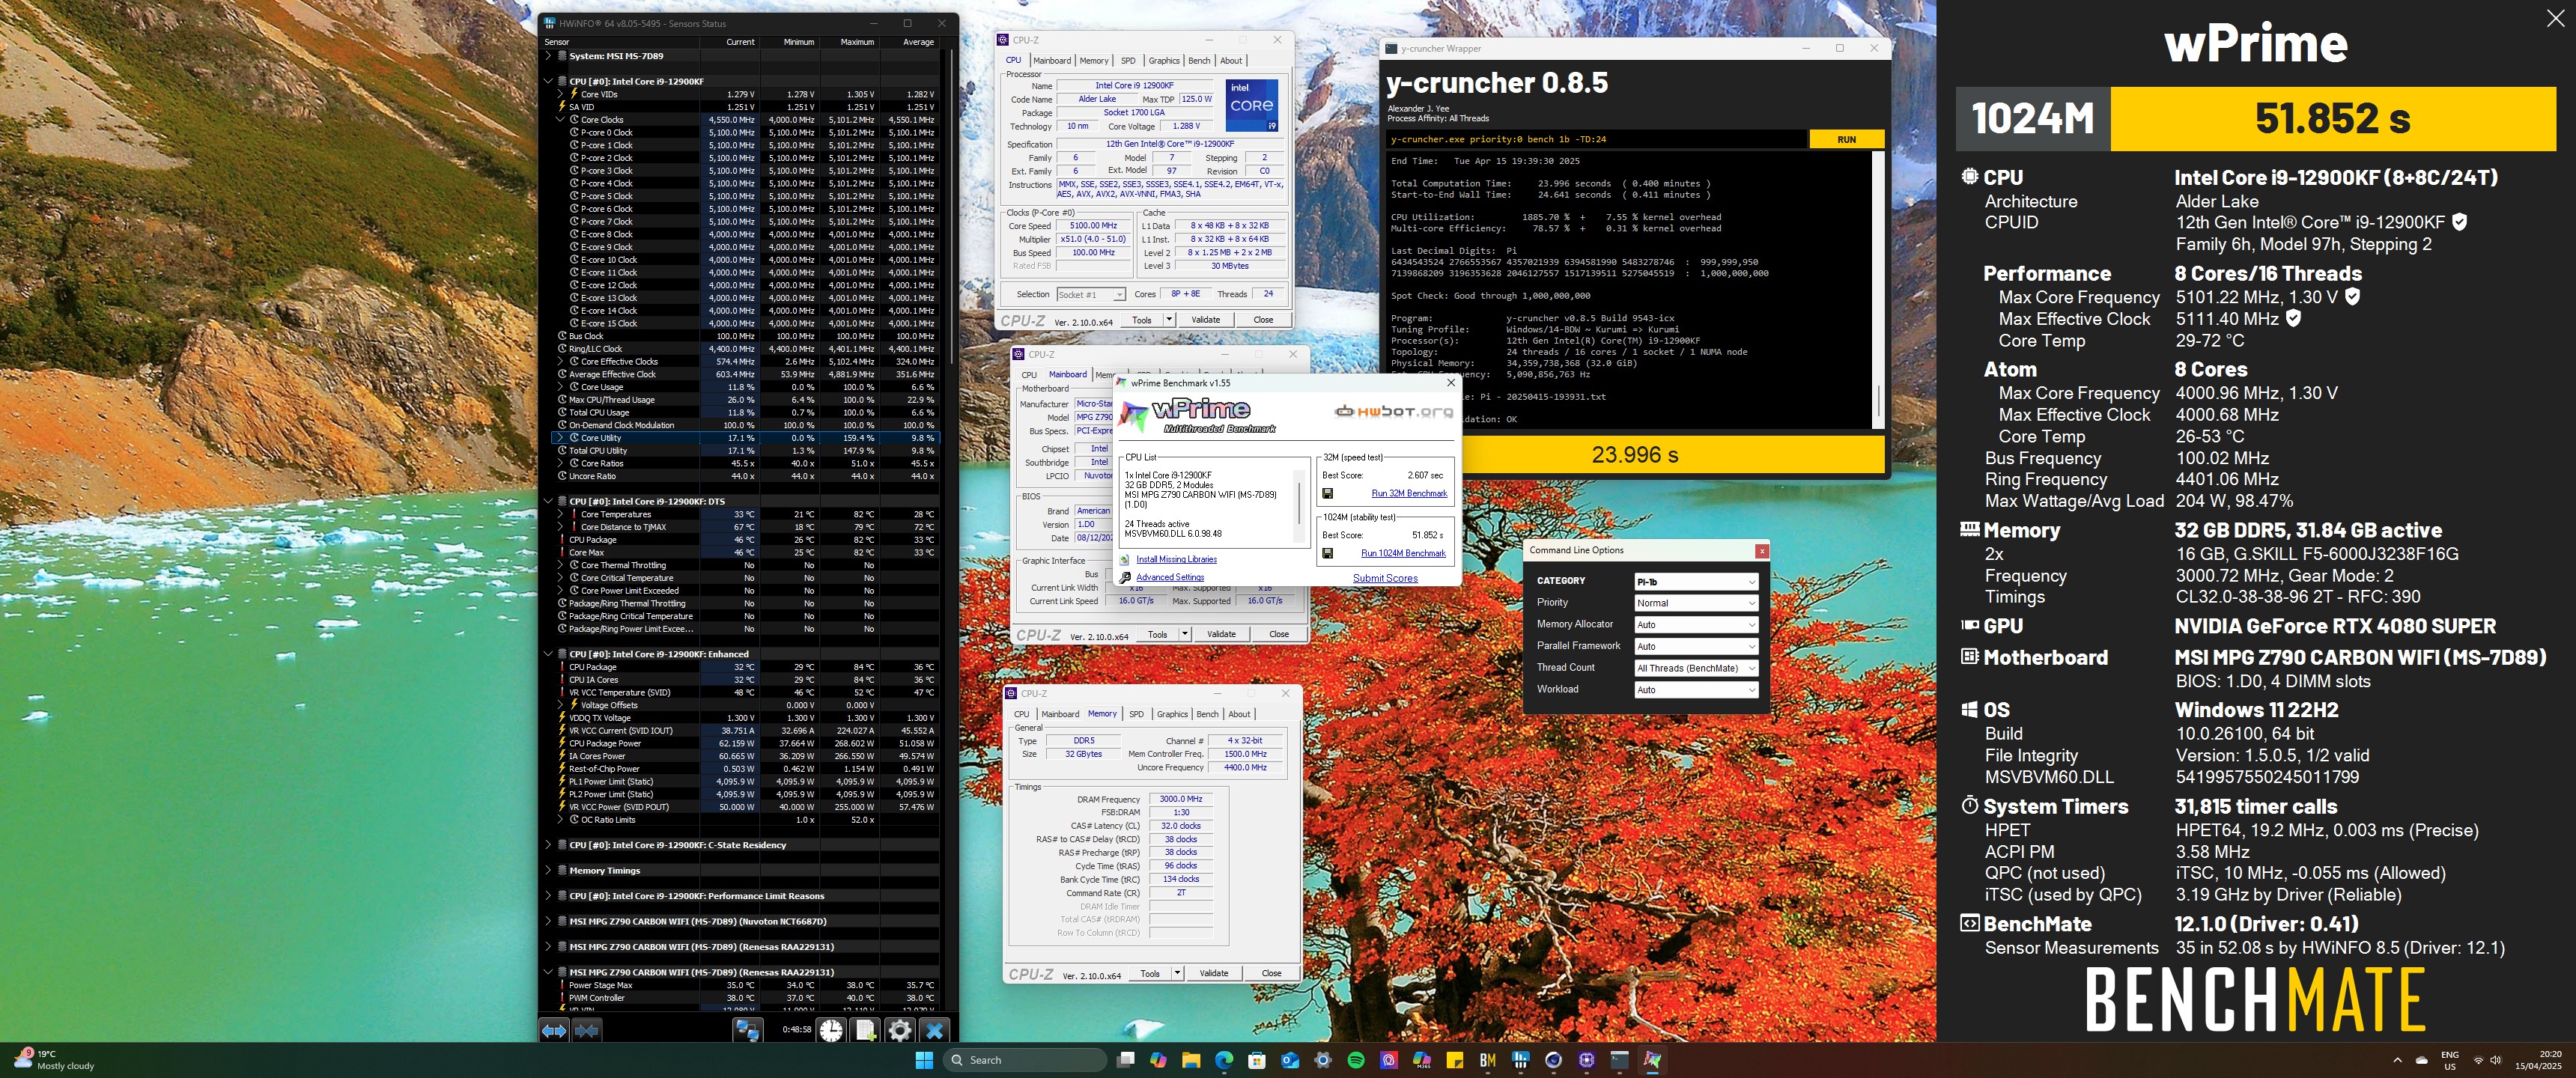Click HWiNFO blue X close-sensors icon
The width and height of the screenshot is (2576, 1078).
(x=934, y=1030)
